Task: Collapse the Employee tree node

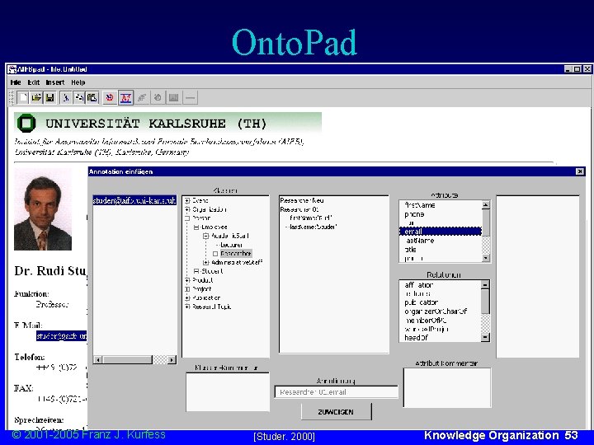Action: (196, 227)
